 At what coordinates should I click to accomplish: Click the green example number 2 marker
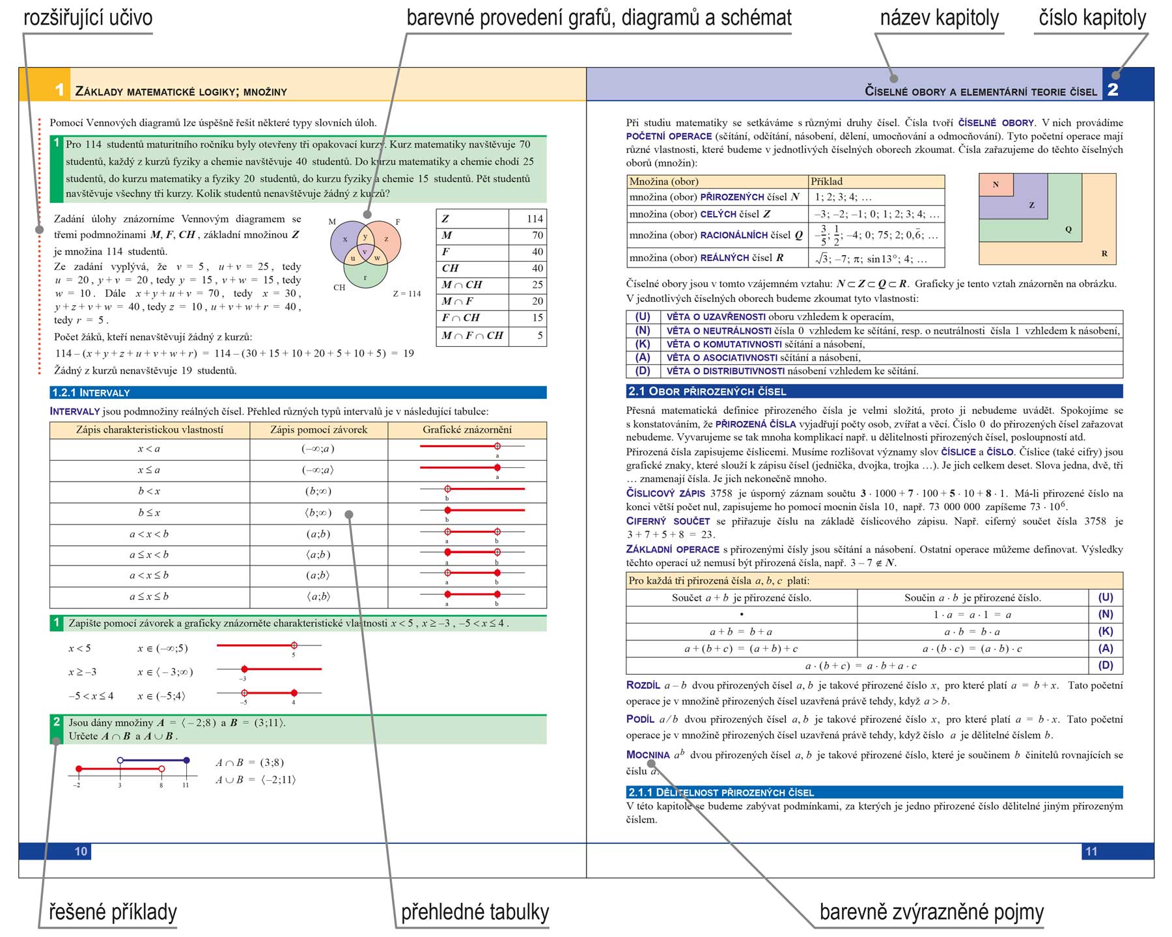tap(57, 729)
